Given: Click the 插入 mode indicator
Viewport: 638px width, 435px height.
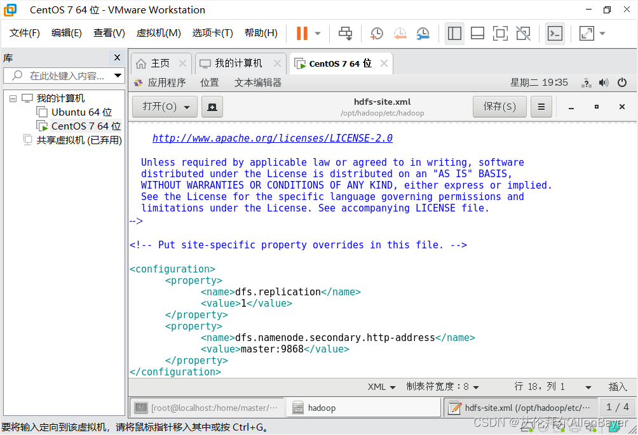Looking at the screenshot, I should (617, 387).
